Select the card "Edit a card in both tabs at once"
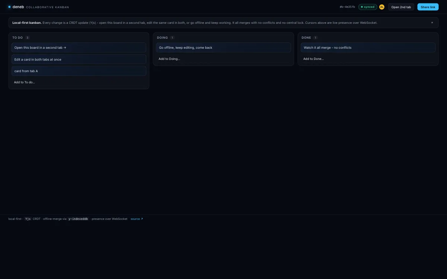The height and width of the screenshot is (279, 447). tap(79, 60)
